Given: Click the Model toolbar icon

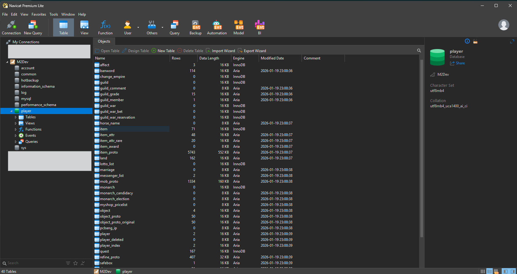Looking at the screenshot, I should (x=238, y=27).
